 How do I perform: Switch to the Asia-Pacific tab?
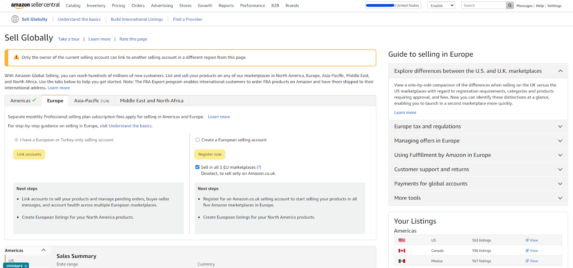91,101
